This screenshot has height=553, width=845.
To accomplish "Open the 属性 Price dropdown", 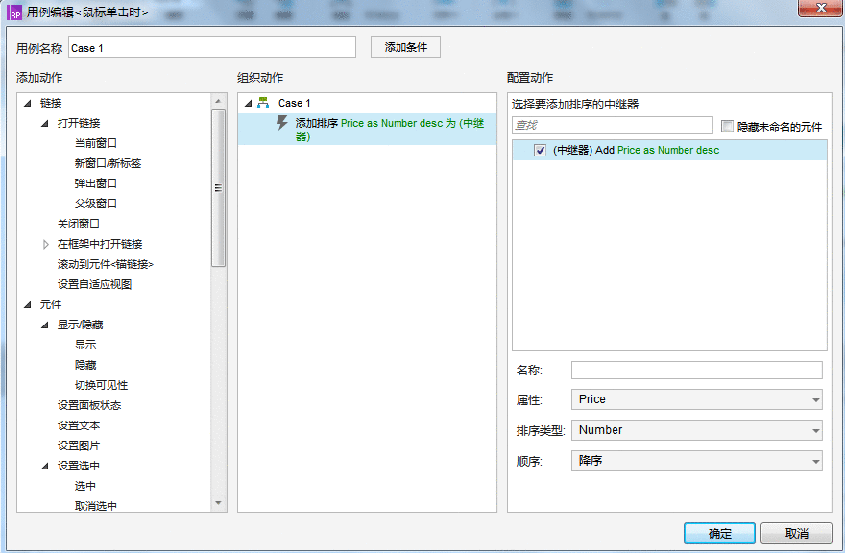I will coord(696,399).
